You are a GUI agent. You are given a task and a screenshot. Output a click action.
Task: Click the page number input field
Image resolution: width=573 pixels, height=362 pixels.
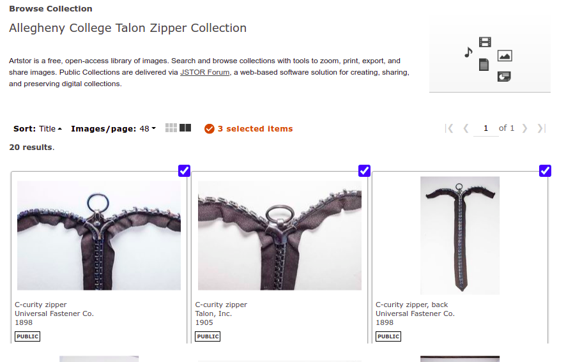(x=485, y=128)
